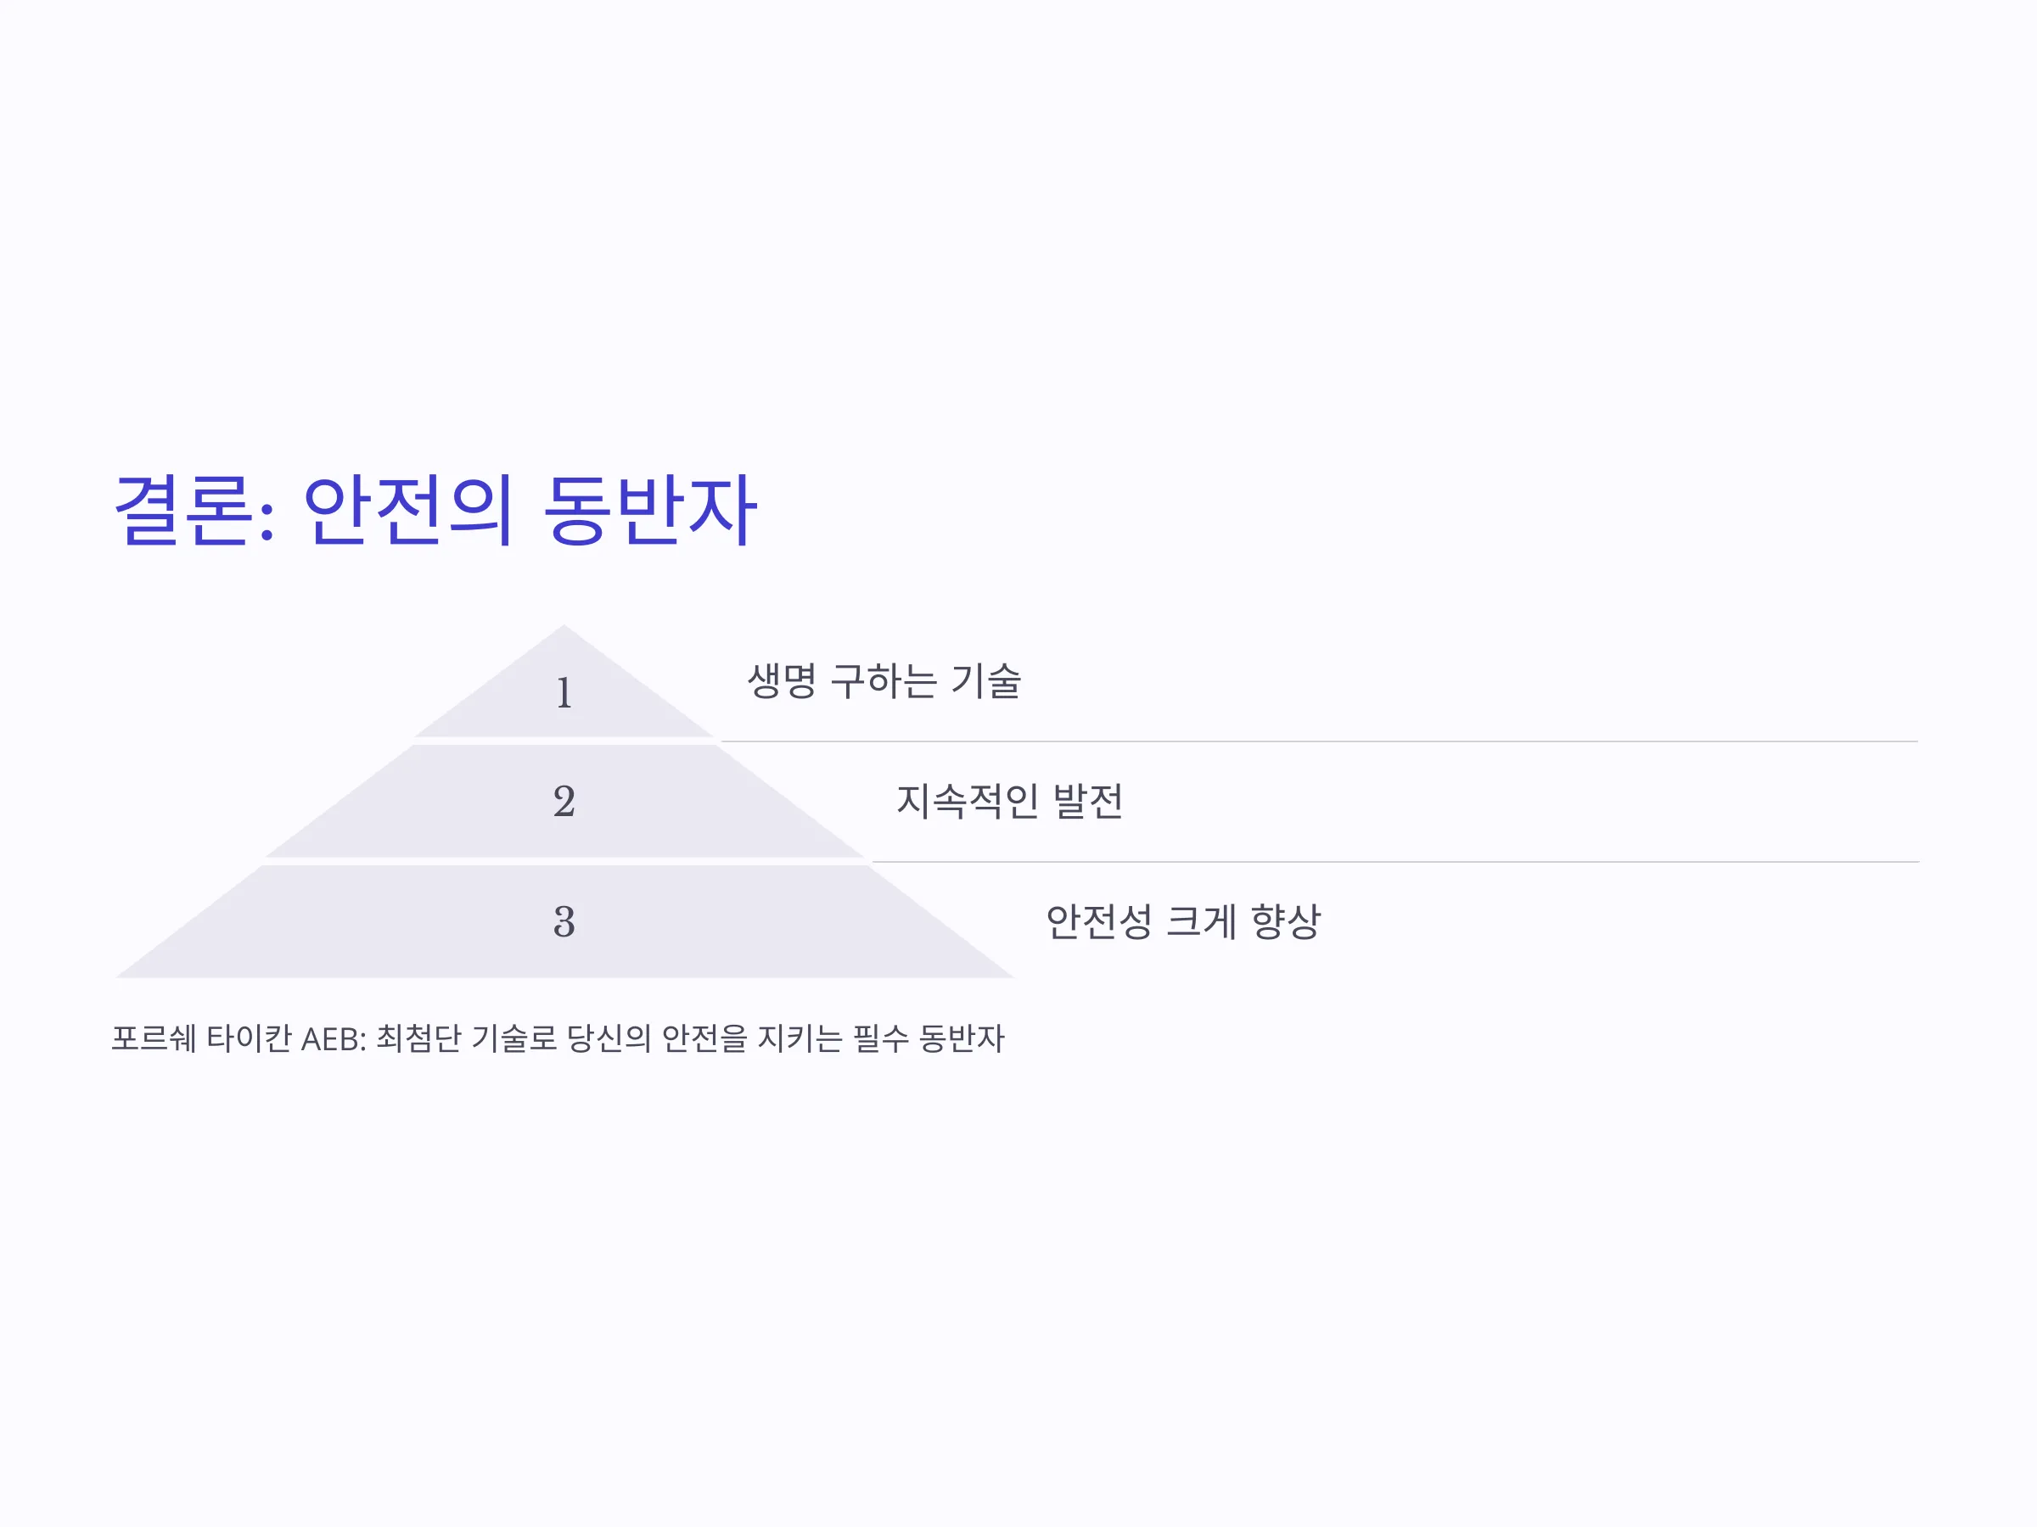This screenshot has height=1527, width=2037.
Task: Click the 지속적인 발전 label
Action: [x=1010, y=801]
